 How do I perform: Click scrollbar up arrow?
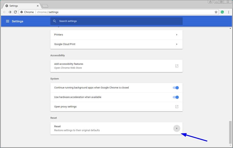click(x=230, y=28)
